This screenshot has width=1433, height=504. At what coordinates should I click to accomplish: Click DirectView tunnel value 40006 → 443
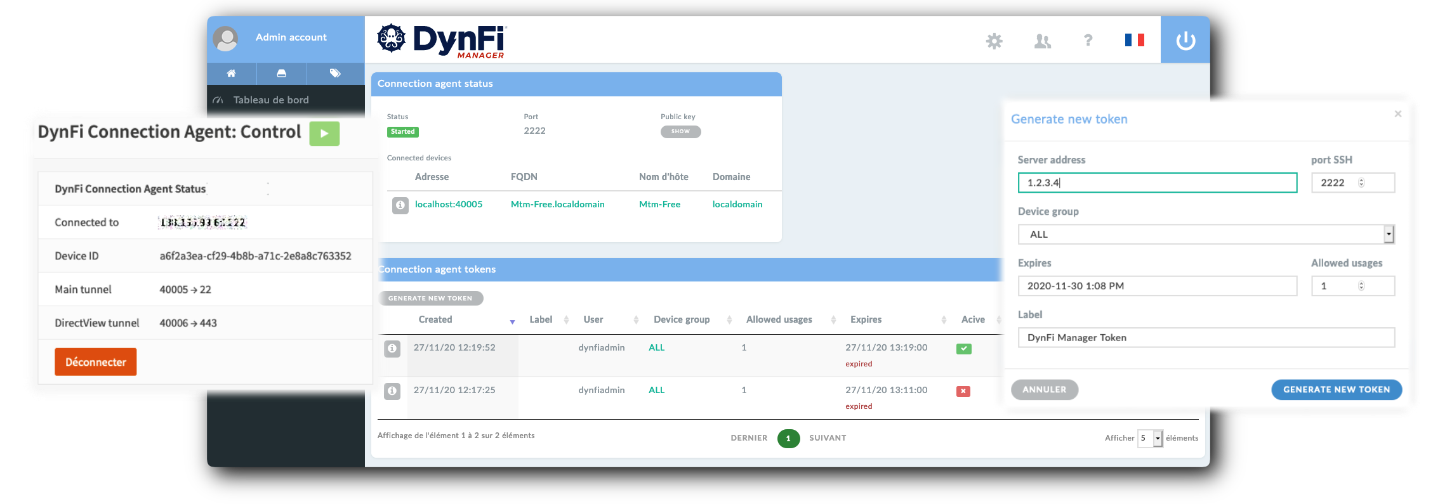[x=188, y=323]
